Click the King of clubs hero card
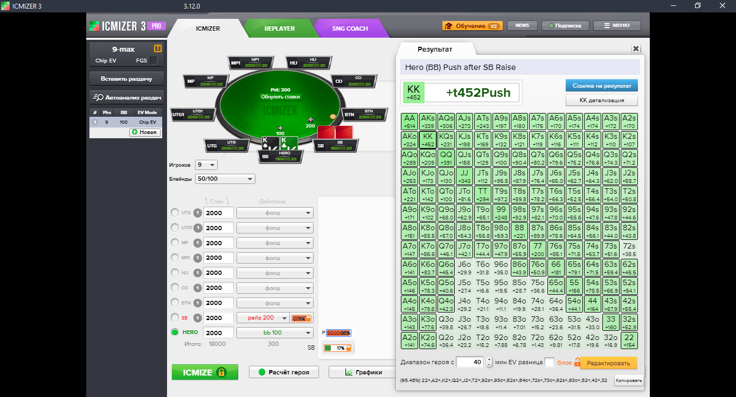Image resolution: width=736 pixels, height=397 pixels. coord(289,143)
